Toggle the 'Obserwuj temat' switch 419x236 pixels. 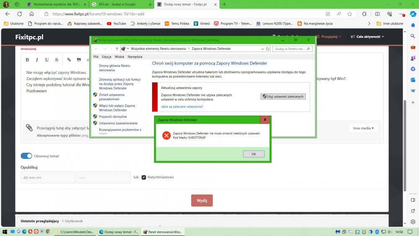tap(26, 156)
